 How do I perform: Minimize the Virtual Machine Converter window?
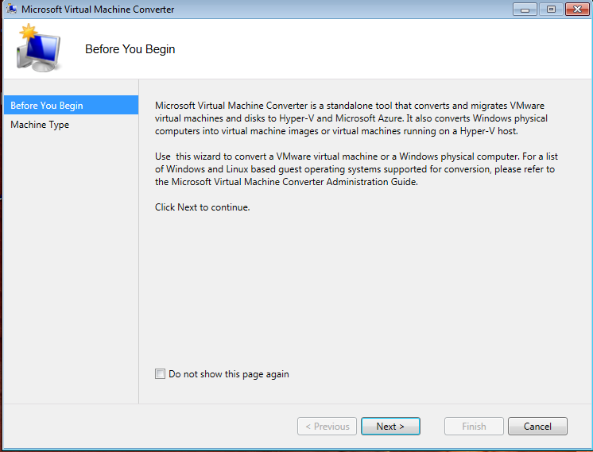[x=525, y=10]
